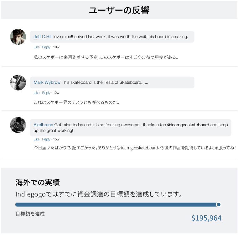The width and height of the screenshot is (238, 236).
Task: Reply to Jeff C.Hill's comment
Action: [x=46, y=47]
